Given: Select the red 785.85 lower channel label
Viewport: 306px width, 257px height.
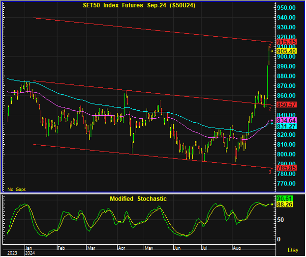Looking at the screenshot, I should pyautogui.click(x=286, y=168).
